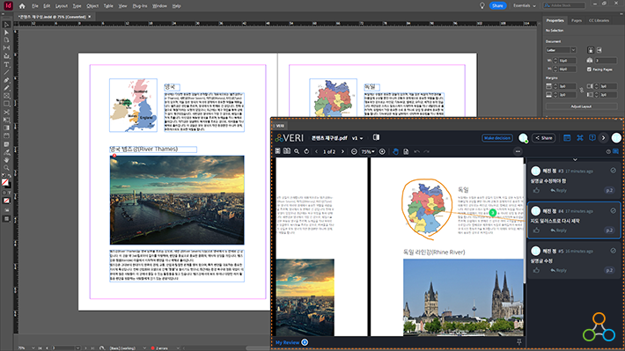Open the Letter page size dropdown

pos(561,50)
